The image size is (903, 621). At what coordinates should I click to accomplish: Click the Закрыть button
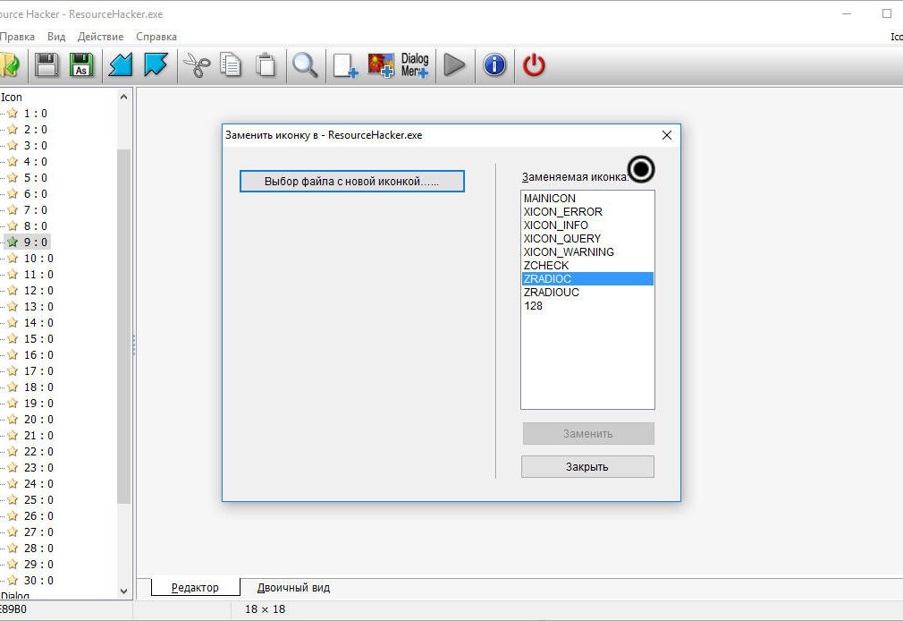(x=587, y=466)
